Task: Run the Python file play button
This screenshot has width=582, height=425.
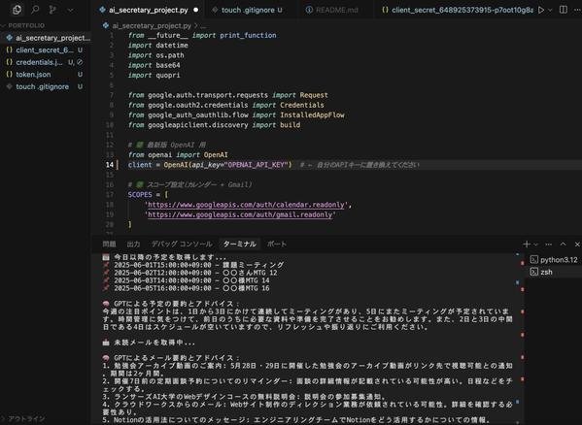Action: click(x=541, y=10)
